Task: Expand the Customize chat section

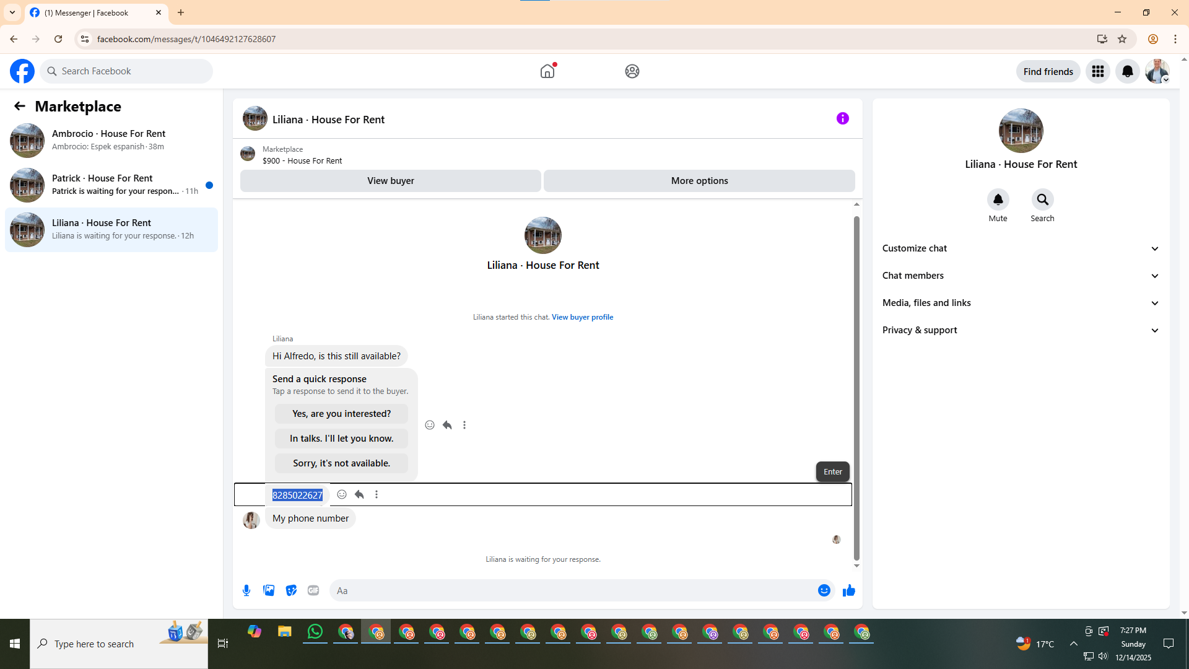Action: [x=1021, y=248]
